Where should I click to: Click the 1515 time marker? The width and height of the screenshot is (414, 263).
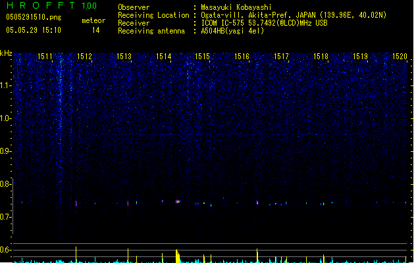(202, 56)
